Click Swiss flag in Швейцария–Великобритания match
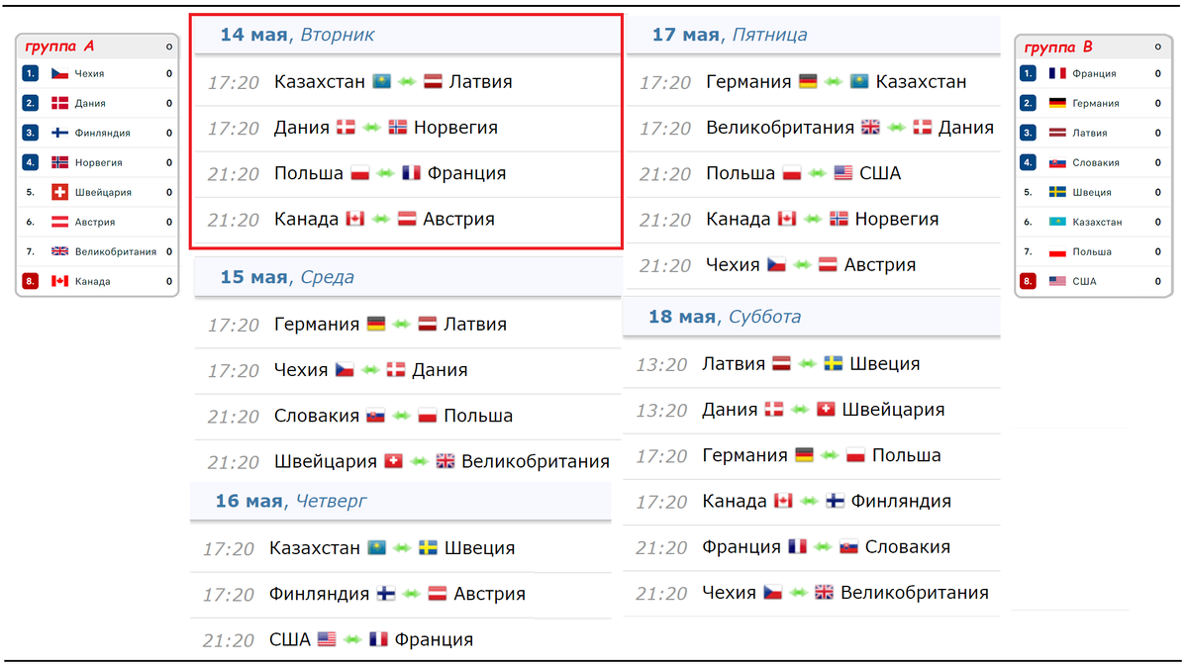Viewport: 1188px width, 668px height. [393, 461]
